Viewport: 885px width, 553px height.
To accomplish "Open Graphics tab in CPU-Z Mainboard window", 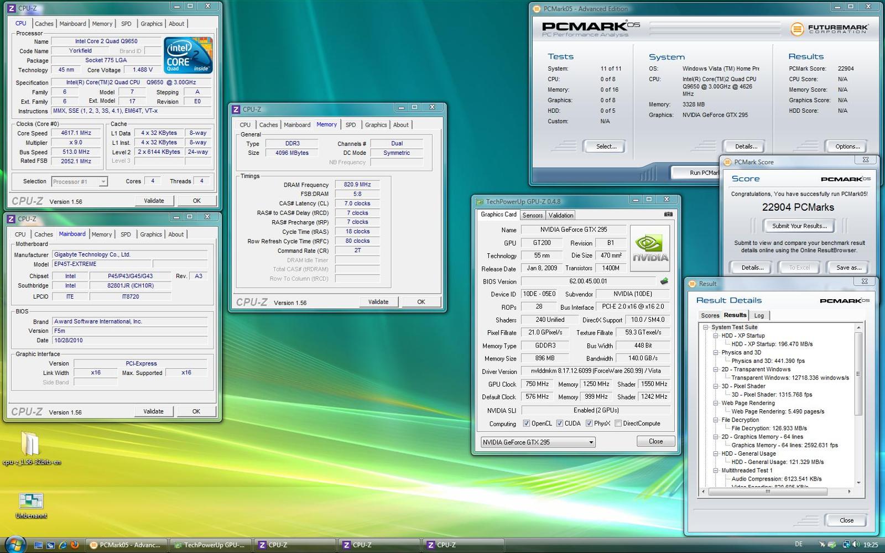I will pos(151,234).
